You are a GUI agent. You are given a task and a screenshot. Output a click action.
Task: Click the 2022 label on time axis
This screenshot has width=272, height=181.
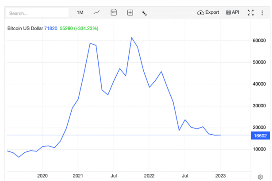149,175
